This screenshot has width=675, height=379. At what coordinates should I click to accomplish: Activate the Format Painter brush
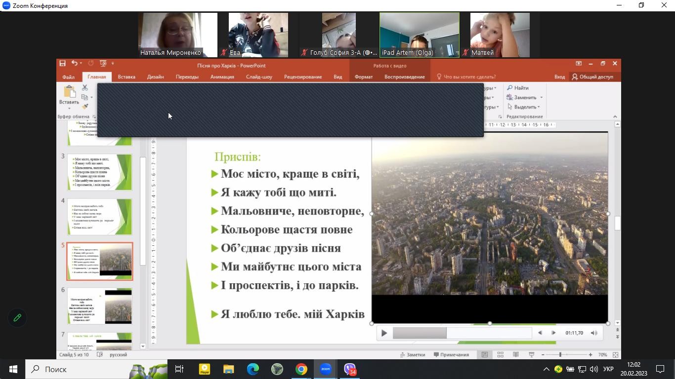point(85,107)
